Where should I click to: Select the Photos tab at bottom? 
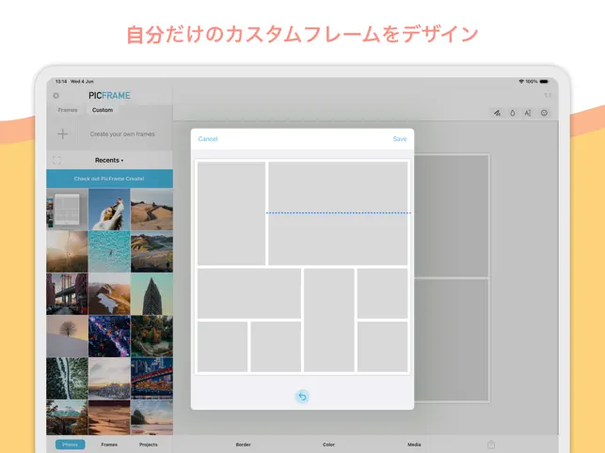tap(70, 445)
